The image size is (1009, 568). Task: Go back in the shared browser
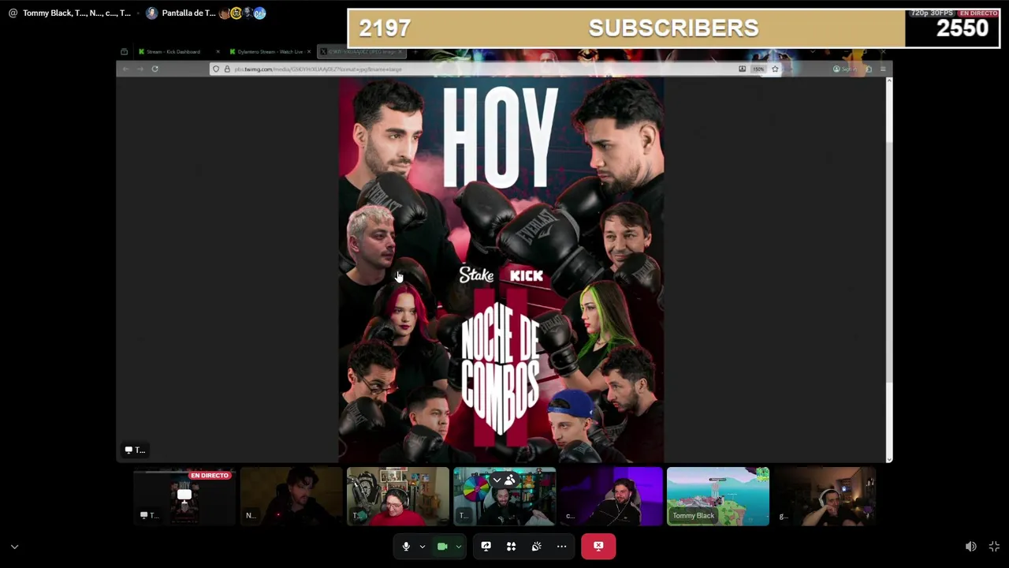(x=125, y=69)
